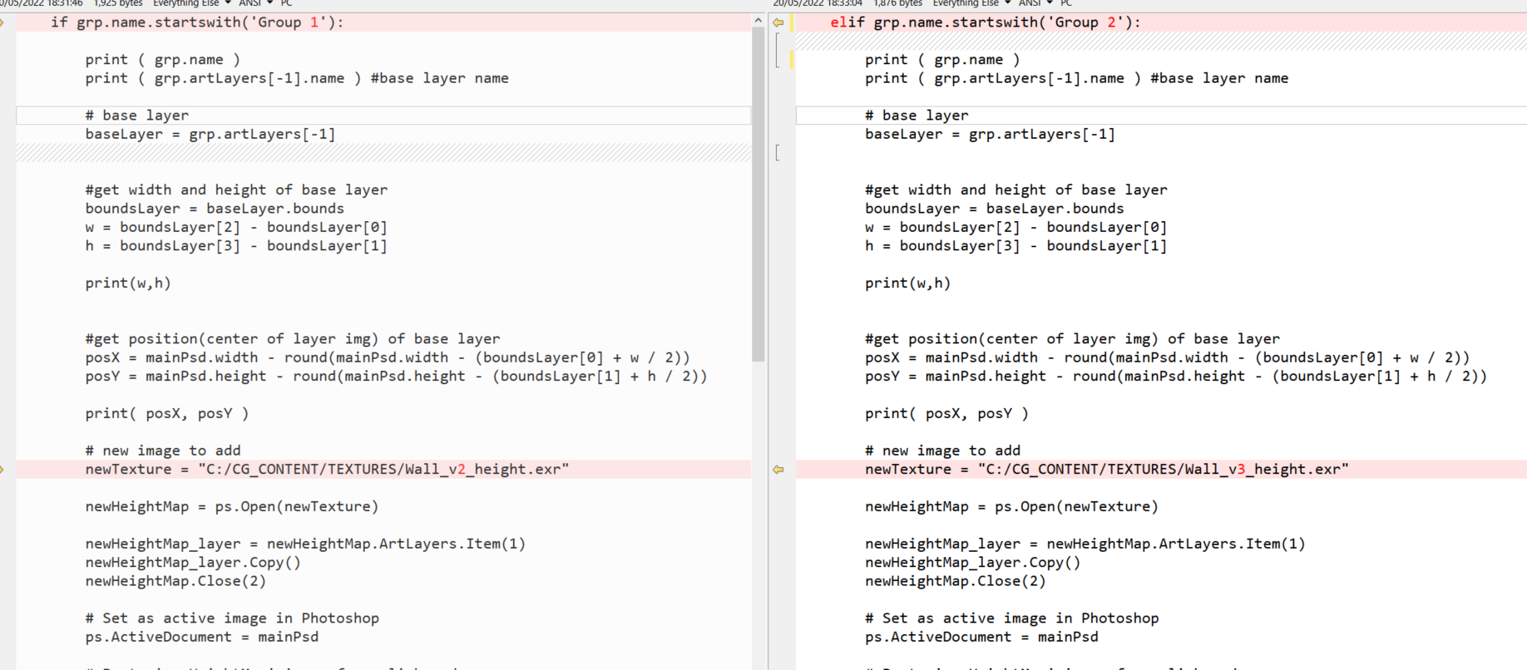This screenshot has width=1527, height=670.
Task: Click right pane 'newHeightMap = ps.Open(newTexture)' line
Action: pyautogui.click(x=1012, y=507)
